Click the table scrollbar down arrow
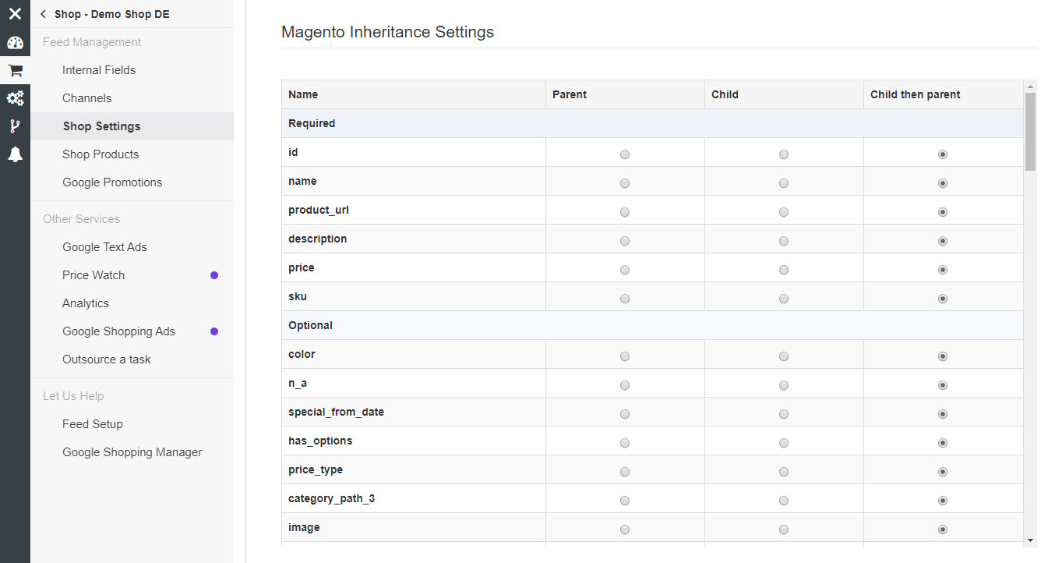 click(1031, 540)
